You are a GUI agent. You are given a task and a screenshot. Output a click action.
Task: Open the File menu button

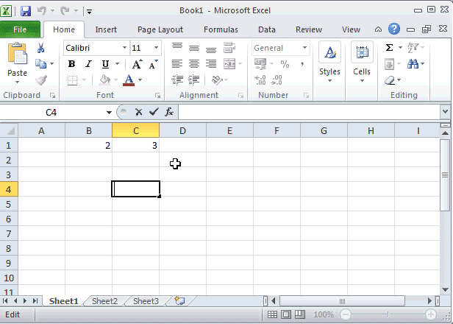coord(21,29)
